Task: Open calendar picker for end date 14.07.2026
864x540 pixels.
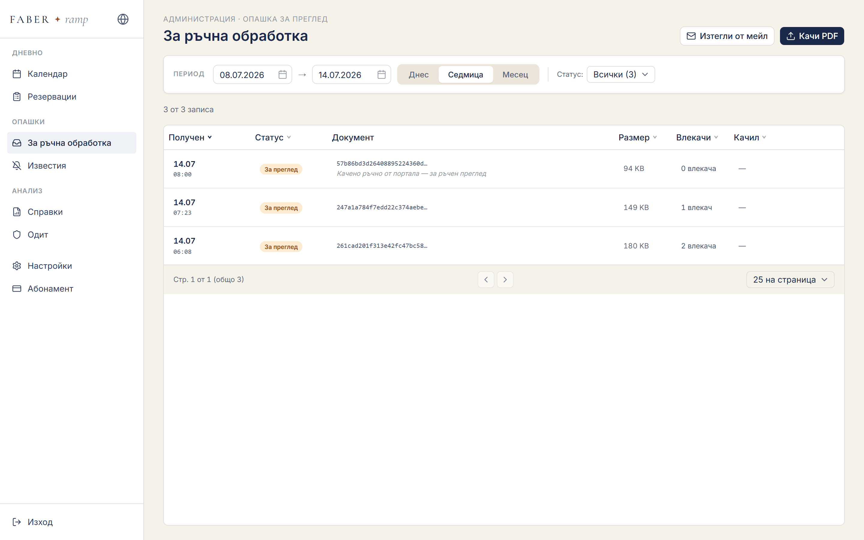Action: click(x=381, y=74)
